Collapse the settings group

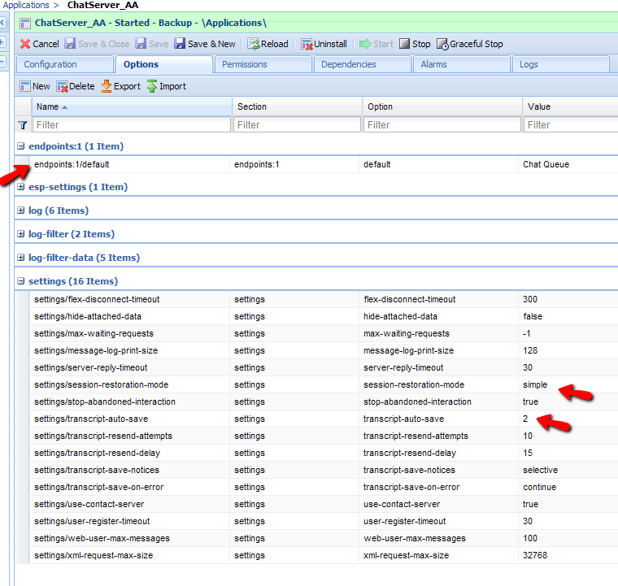pos(21,281)
